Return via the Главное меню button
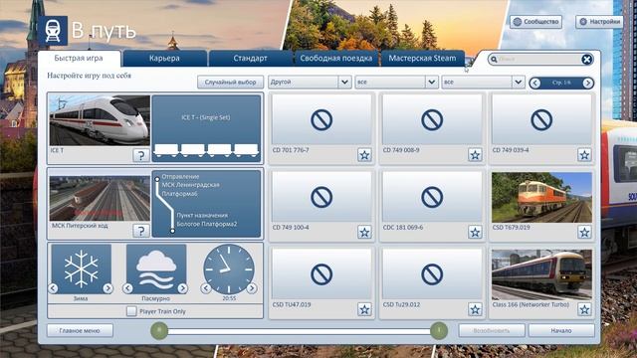Viewport: 637px width, 358px height. (80, 330)
